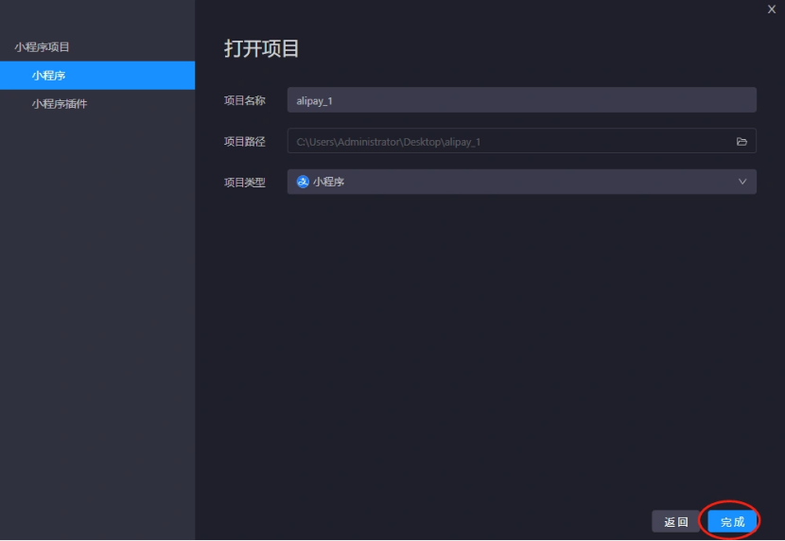Expand the 项目类型 dropdown arrow
The height and width of the screenshot is (541, 785).
pos(741,182)
